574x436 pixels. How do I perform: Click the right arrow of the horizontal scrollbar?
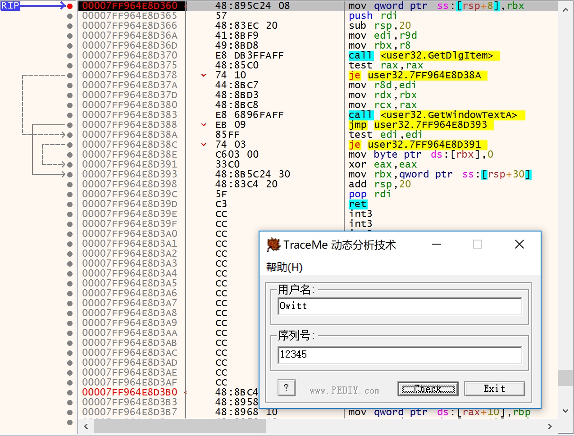pyautogui.click(x=550, y=426)
